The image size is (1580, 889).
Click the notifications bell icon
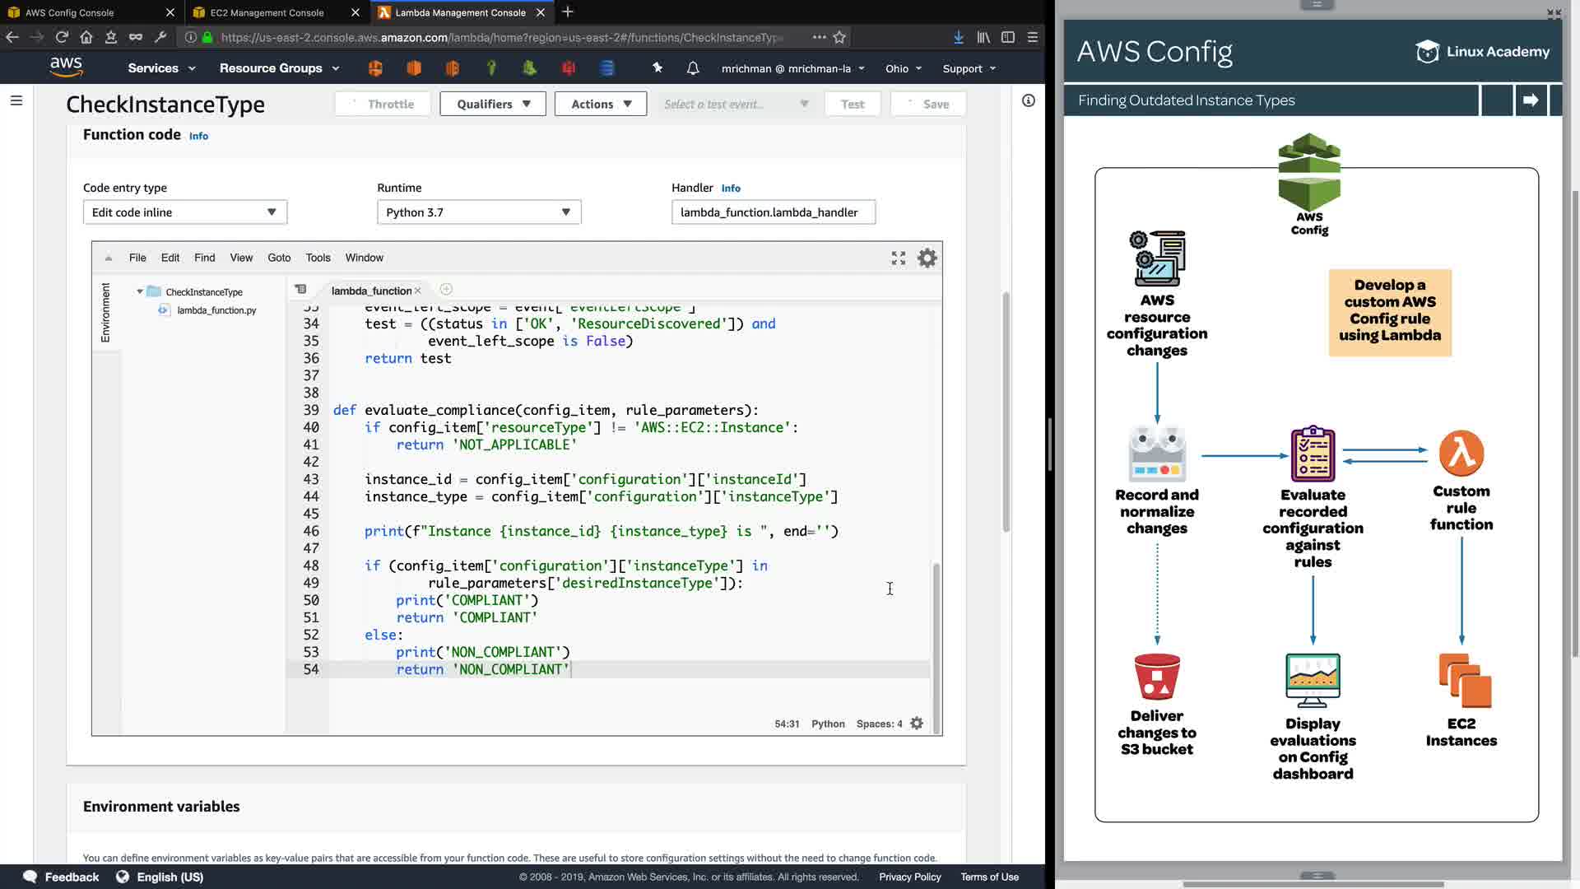[x=693, y=68]
